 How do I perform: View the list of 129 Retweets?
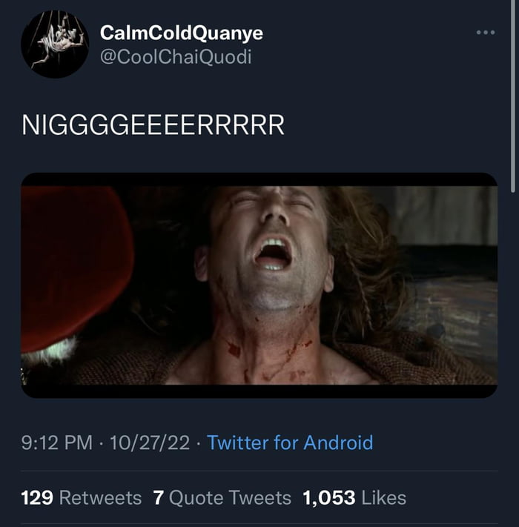tap(81, 497)
